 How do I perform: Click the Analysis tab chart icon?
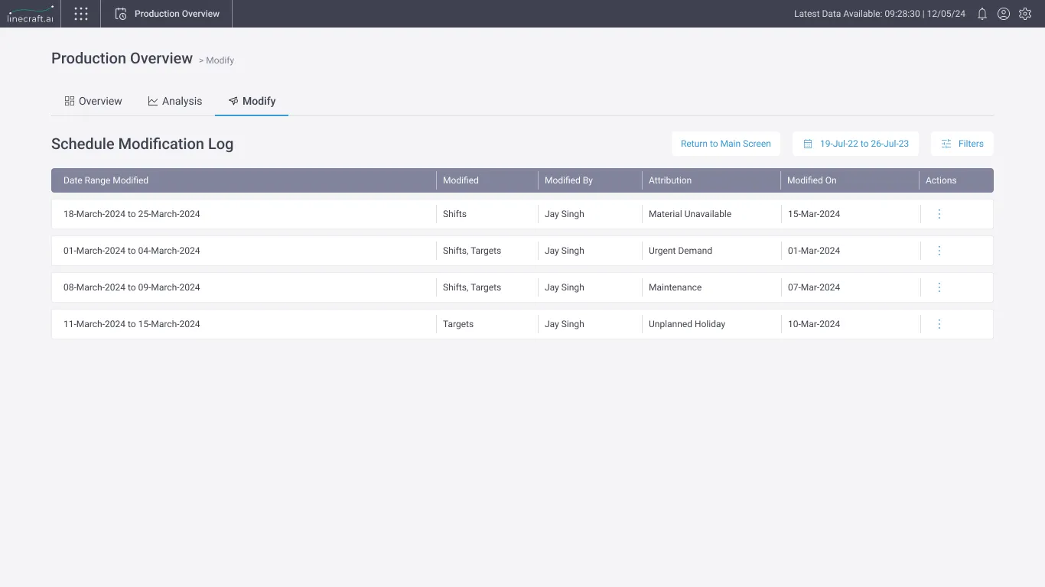pyautogui.click(x=153, y=101)
